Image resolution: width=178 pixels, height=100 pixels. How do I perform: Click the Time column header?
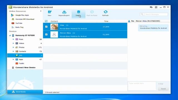(106, 21)
